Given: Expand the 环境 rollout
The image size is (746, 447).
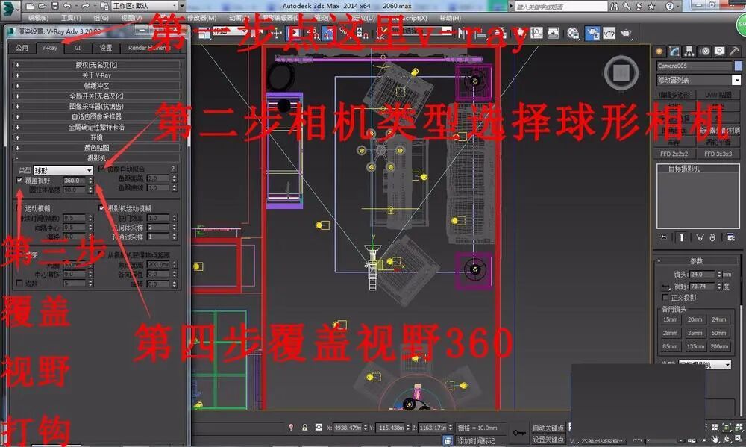Looking at the screenshot, I should click(96, 137).
